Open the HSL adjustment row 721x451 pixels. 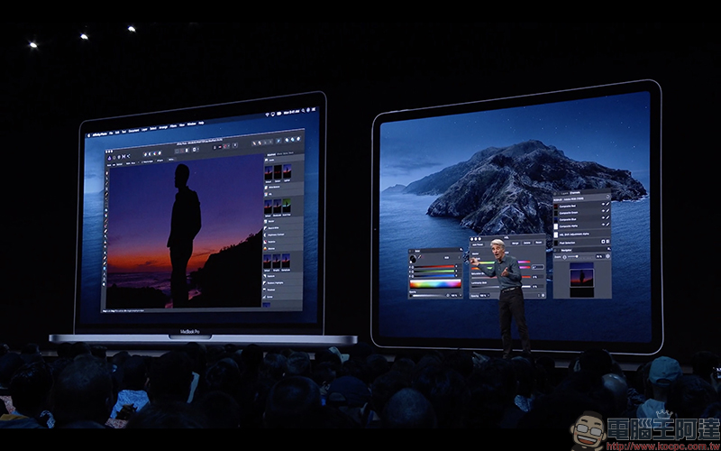283,194
